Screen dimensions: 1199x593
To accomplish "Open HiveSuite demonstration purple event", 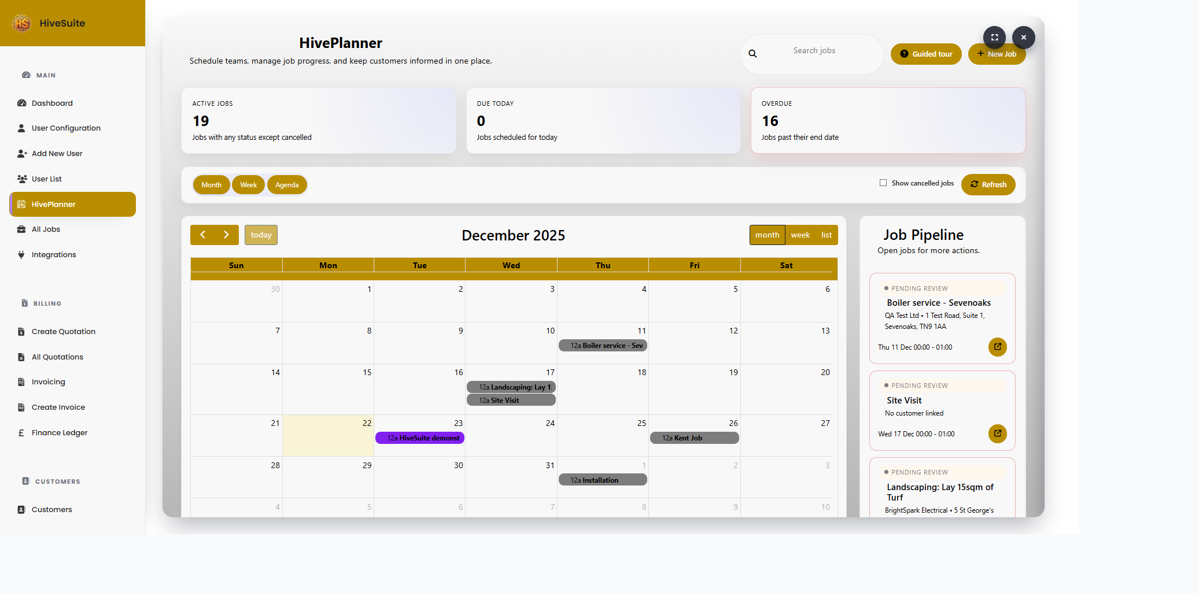I will tap(420, 438).
